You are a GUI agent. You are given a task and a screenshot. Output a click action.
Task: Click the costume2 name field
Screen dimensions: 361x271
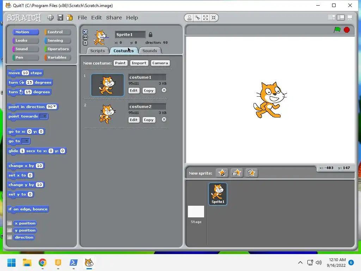tap(147, 107)
